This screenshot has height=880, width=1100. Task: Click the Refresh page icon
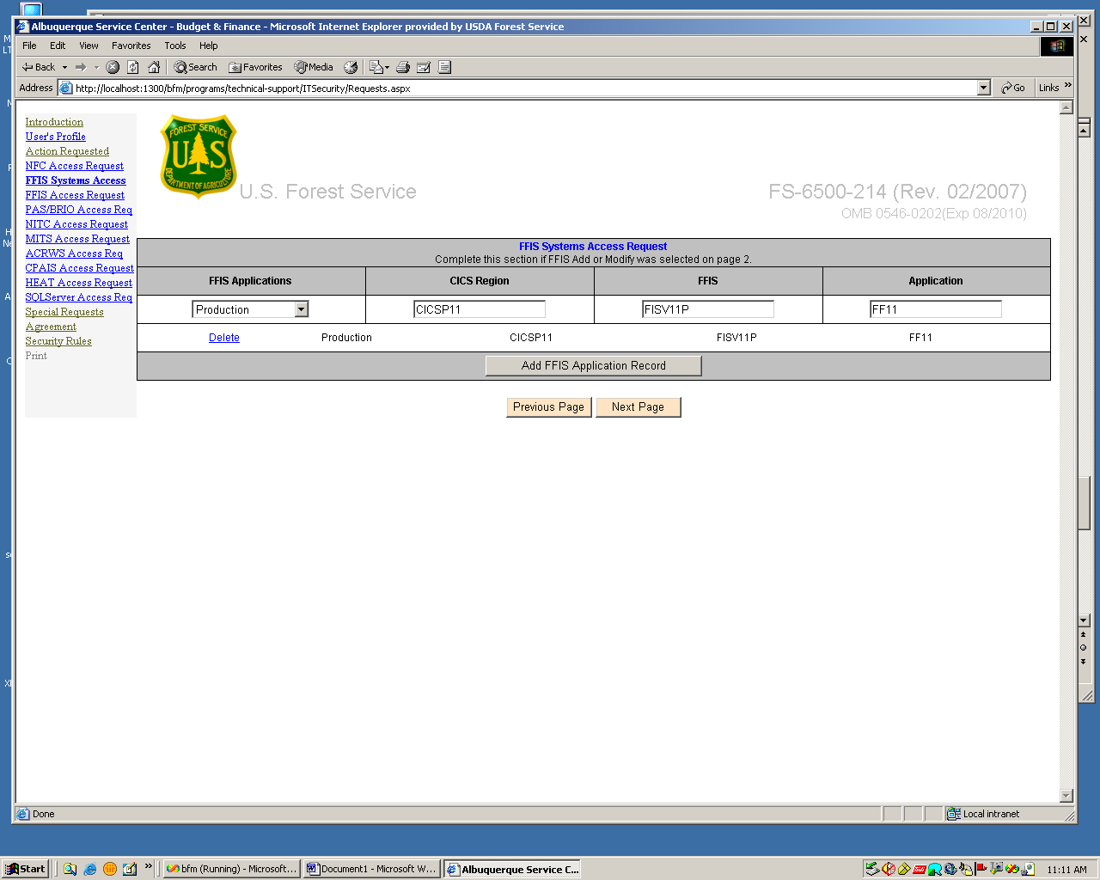click(x=133, y=67)
